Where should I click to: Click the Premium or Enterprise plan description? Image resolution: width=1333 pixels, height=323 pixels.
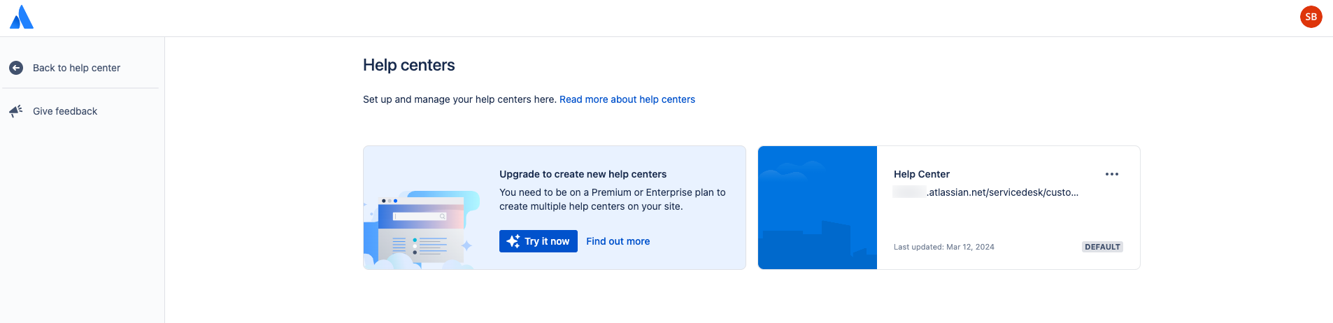(612, 199)
